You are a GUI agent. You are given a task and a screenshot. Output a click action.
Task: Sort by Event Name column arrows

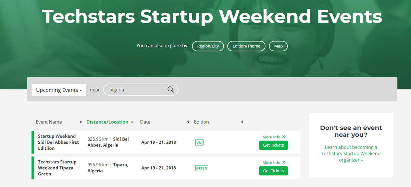[81, 122]
